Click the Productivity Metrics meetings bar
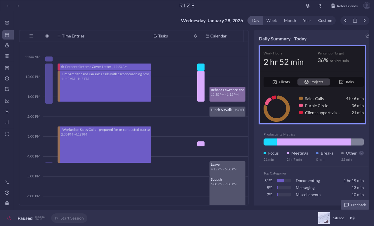This screenshot has width=374, height=226. point(313,142)
